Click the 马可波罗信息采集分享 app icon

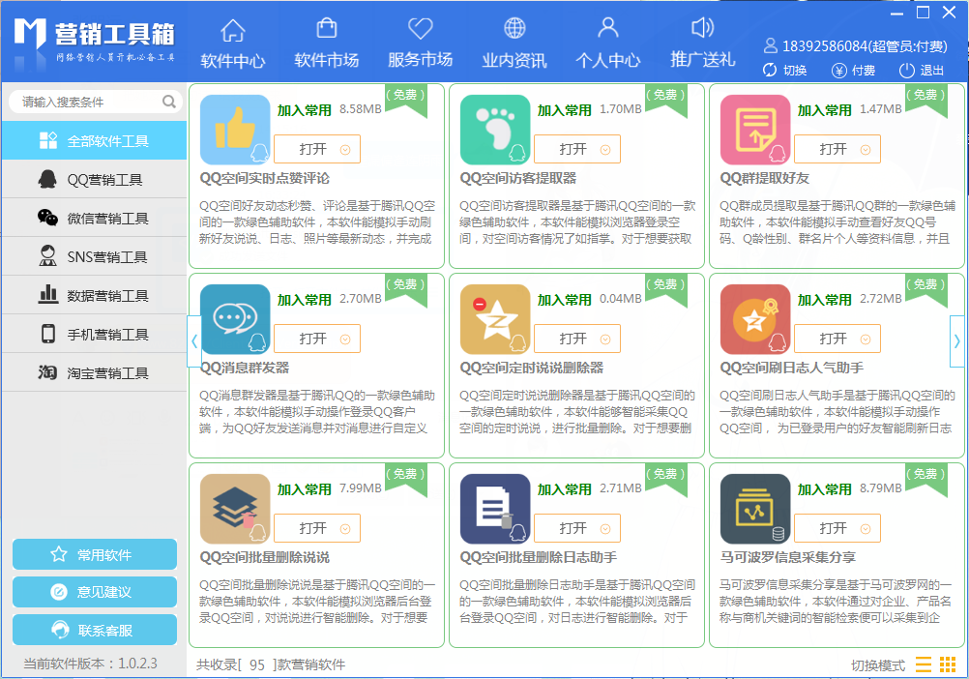click(x=755, y=509)
